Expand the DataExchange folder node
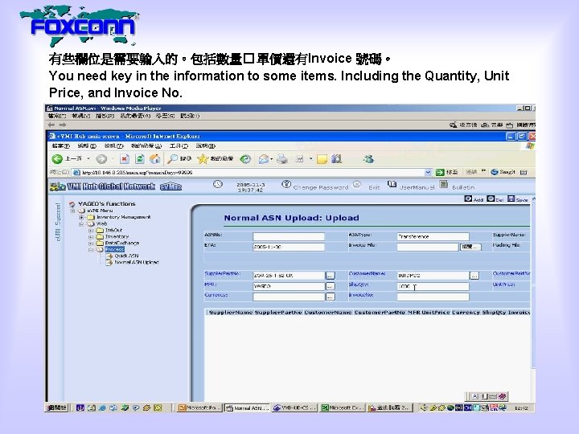Screen dimensions: 579x434 pos(90,244)
